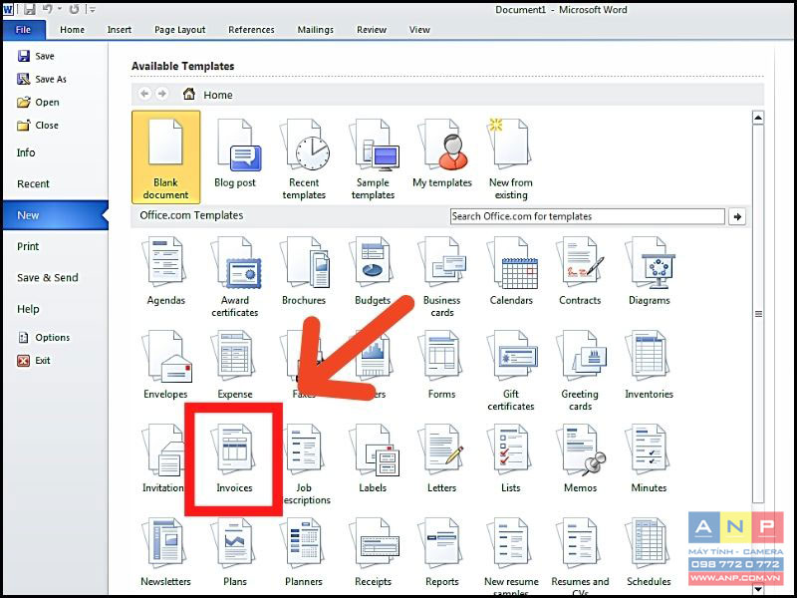Open the Agendas template category

(165, 271)
